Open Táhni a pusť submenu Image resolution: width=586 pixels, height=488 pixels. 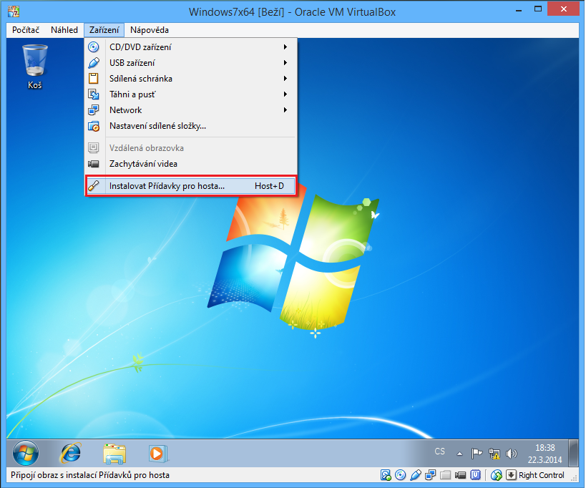pos(191,94)
